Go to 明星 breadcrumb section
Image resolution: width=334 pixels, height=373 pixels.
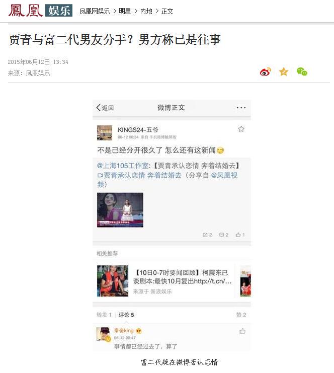pos(125,11)
